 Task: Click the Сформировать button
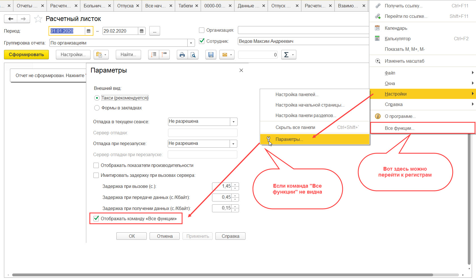26,55
